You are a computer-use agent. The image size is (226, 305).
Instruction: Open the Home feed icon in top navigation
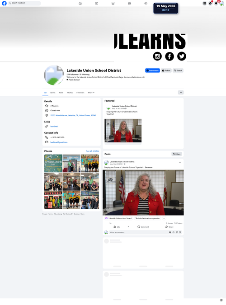coord(80,3)
